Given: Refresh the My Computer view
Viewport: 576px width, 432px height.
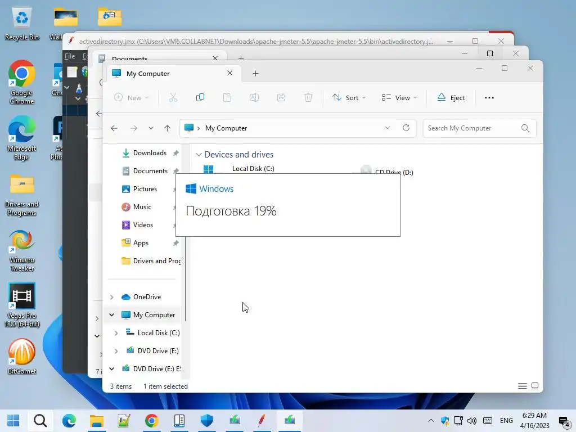Looking at the screenshot, I should point(406,128).
